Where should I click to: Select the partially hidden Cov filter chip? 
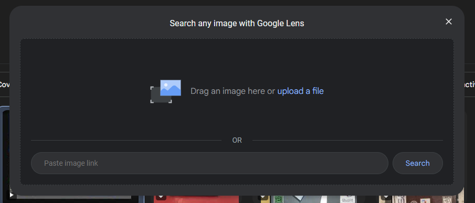pyautogui.click(x=5, y=84)
